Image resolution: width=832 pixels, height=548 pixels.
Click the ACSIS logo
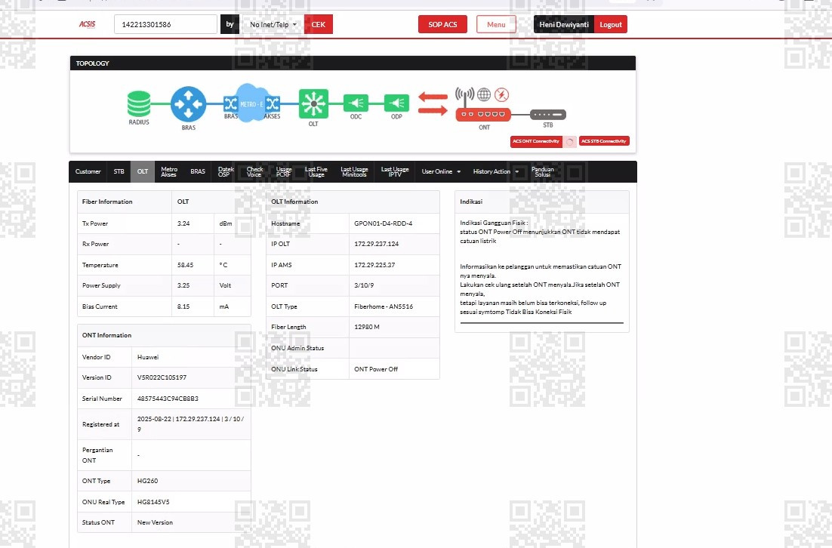pyautogui.click(x=87, y=24)
